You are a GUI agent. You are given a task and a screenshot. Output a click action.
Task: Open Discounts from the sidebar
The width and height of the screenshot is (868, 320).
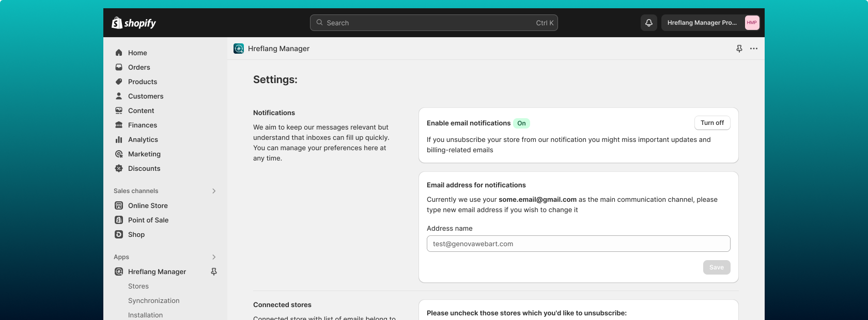click(x=144, y=168)
